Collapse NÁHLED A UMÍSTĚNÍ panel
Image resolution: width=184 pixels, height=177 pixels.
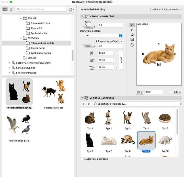pyautogui.click(x=82, y=16)
